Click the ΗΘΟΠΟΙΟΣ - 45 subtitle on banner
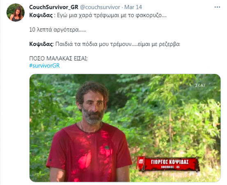 click(170, 167)
